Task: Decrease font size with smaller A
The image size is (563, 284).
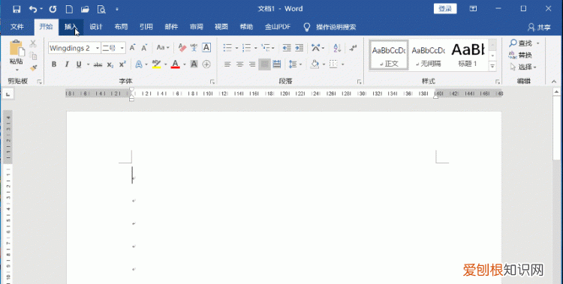Action: pos(144,48)
